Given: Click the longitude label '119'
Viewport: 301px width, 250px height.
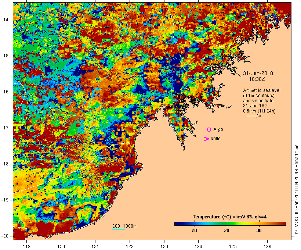Looking at the screenshot, I should pos(26,246).
